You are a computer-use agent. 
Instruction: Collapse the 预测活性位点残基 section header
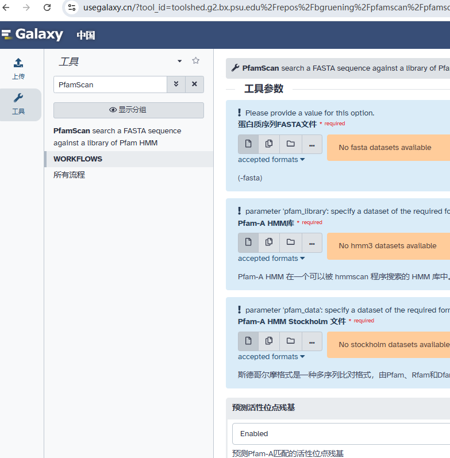338,408
